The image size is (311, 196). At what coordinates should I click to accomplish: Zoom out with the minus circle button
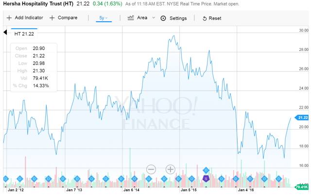[x=151, y=169]
